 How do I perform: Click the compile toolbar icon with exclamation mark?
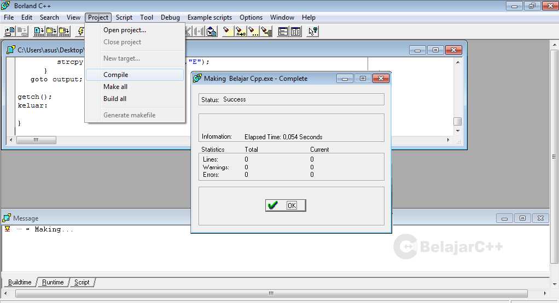coord(39,32)
